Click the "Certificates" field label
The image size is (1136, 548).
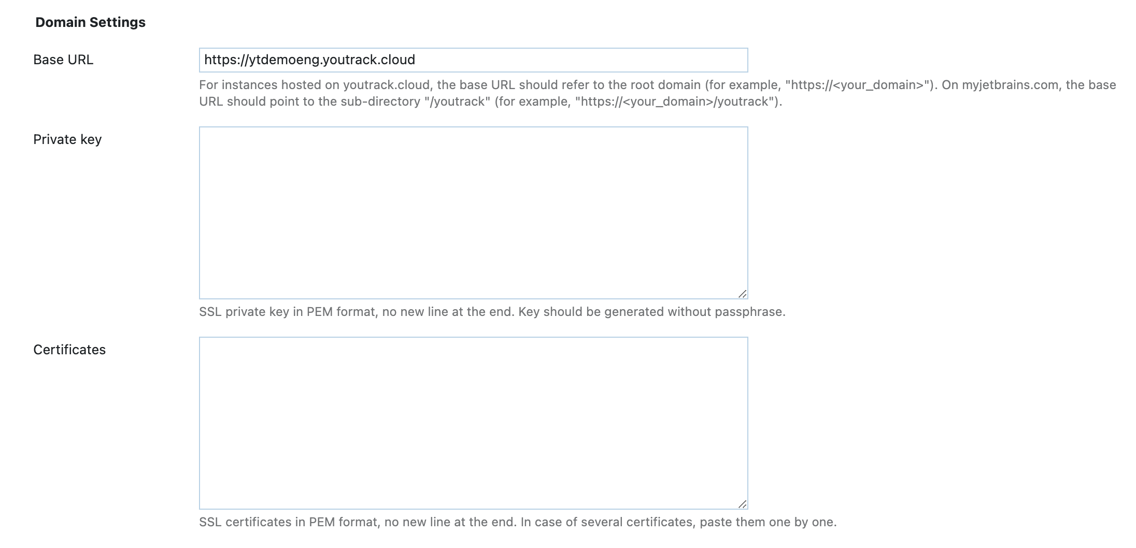point(69,350)
